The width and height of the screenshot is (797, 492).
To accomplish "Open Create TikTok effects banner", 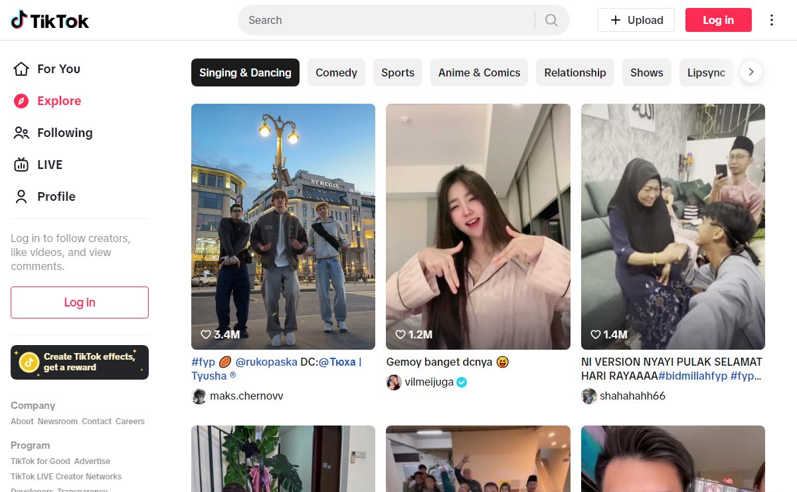I will [80, 362].
